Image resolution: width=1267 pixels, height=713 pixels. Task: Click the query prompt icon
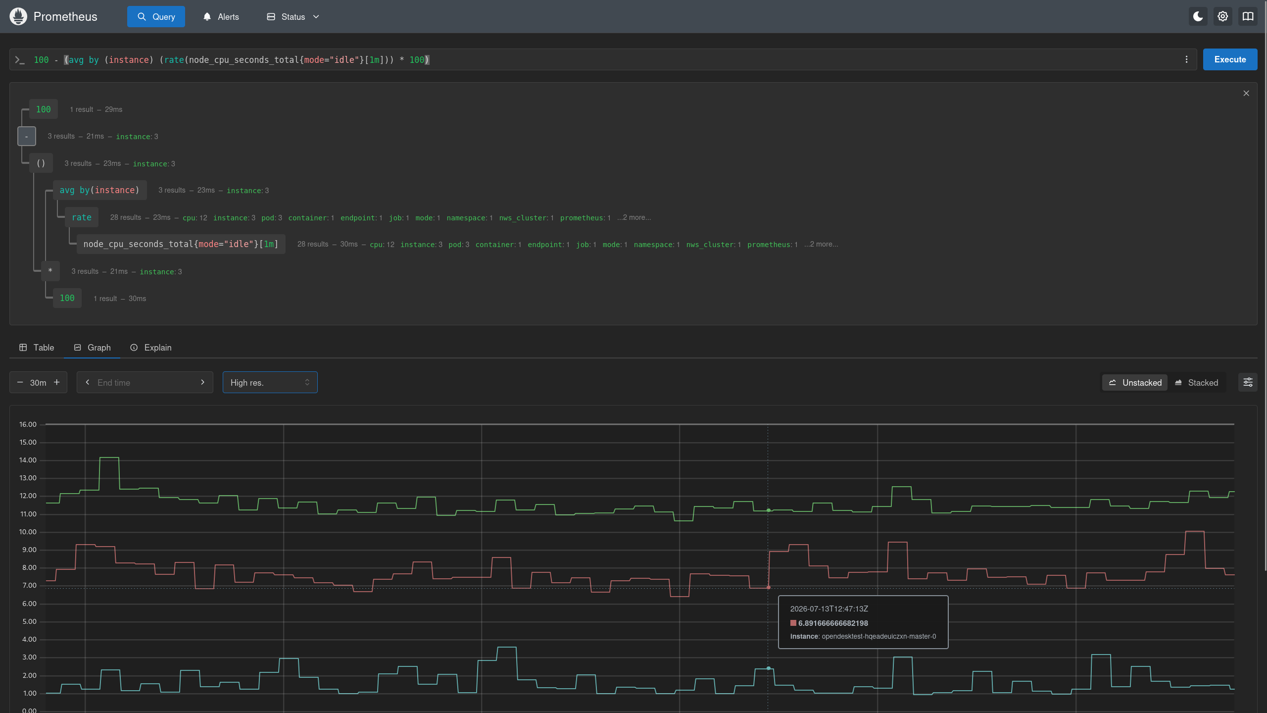click(x=20, y=60)
